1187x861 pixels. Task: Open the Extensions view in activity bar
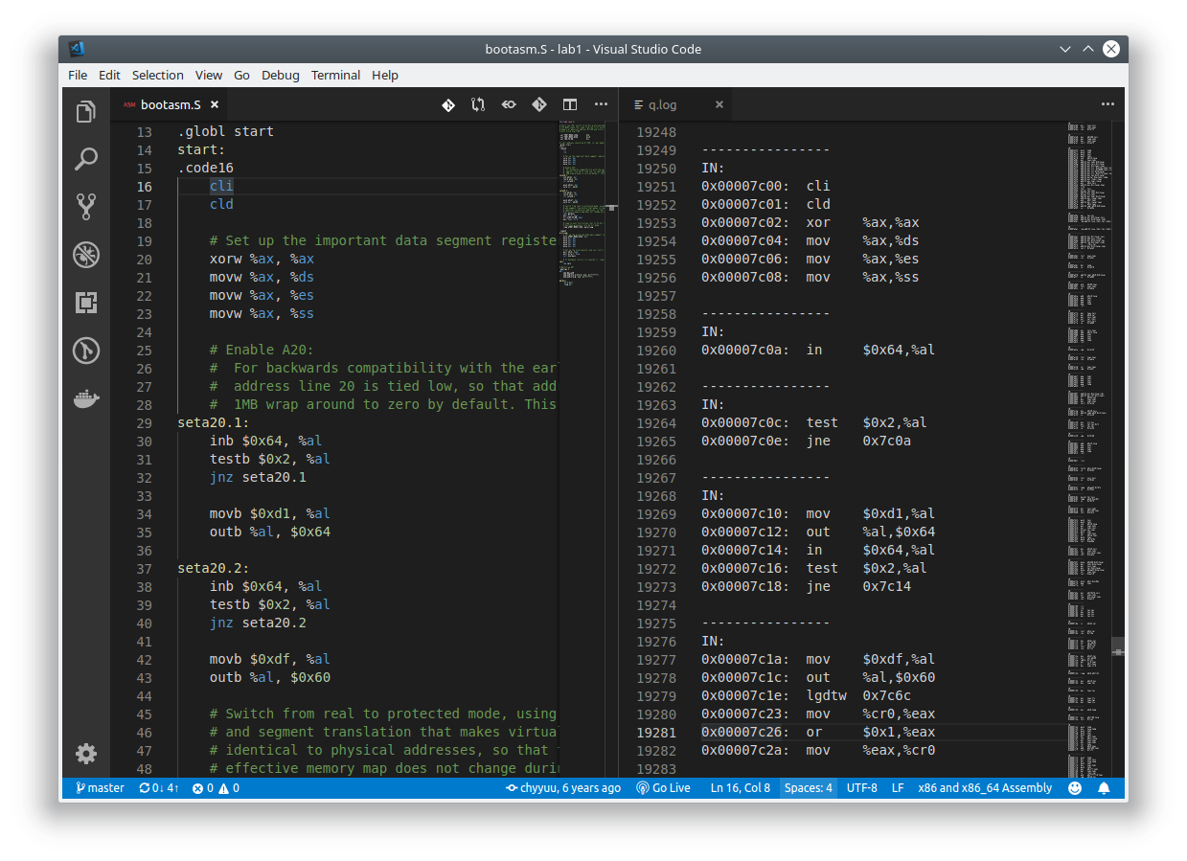pos(86,303)
